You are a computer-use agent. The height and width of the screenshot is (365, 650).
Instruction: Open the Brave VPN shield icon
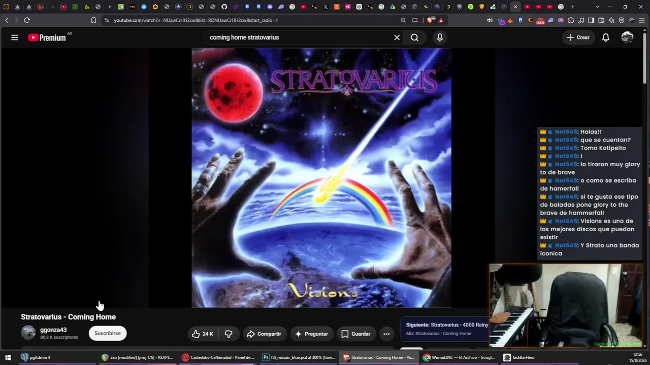(x=622, y=20)
